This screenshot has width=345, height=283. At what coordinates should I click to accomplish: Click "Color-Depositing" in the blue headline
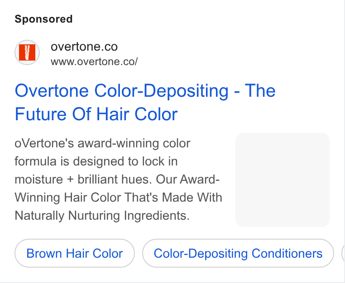pyautogui.click(x=161, y=91)
